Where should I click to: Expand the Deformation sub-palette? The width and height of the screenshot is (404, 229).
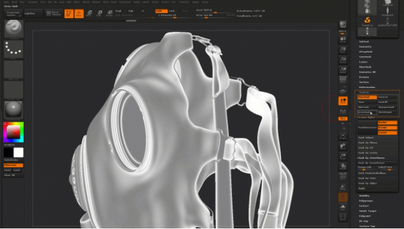click(367, 87)
